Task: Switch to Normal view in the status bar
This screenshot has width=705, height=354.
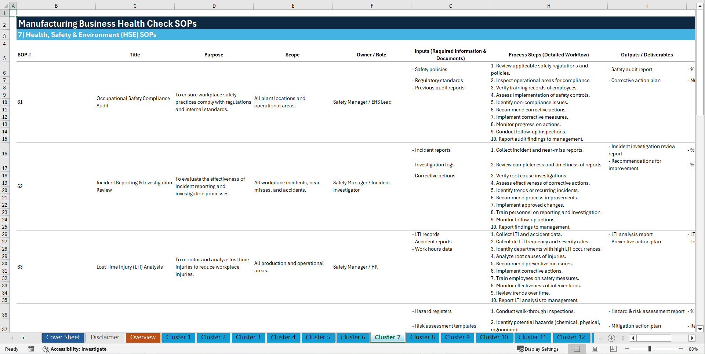Action: (x=577, y=349)
